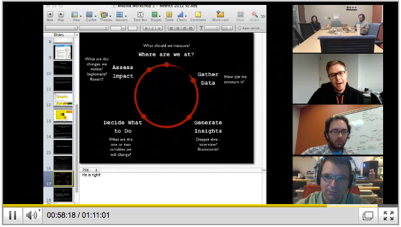Click the text color well
401x227 pixels.
pos(133,28)
